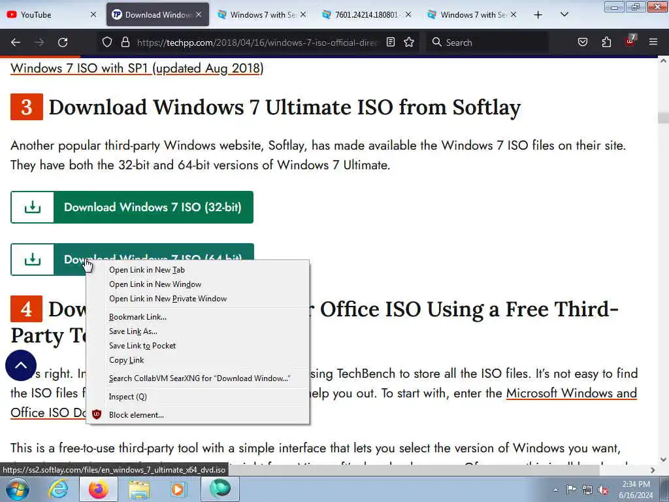Open the taskbar clock and date

pos(636,490)
